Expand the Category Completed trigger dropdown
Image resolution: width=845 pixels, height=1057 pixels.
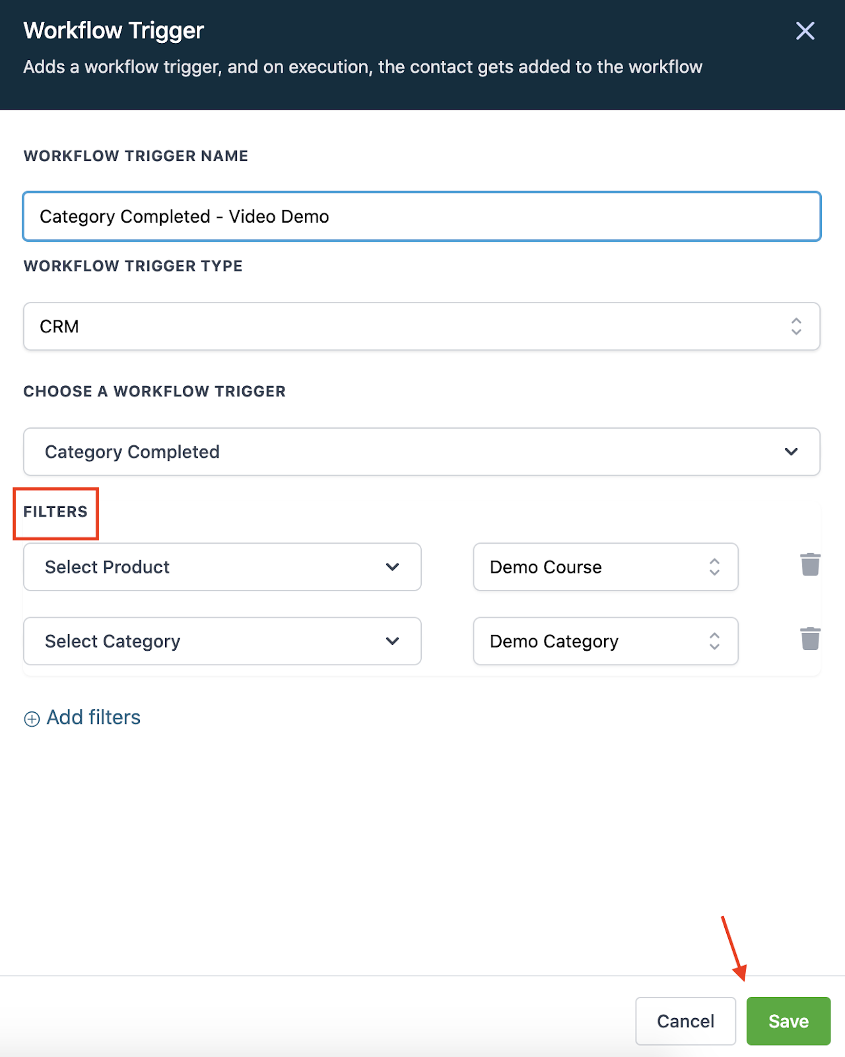point(422,452)
